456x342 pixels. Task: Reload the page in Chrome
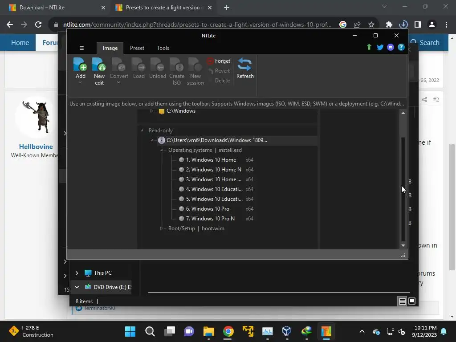point(38,25)
